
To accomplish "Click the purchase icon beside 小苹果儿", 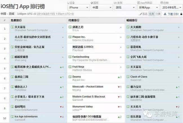I will tap(12, 97).
